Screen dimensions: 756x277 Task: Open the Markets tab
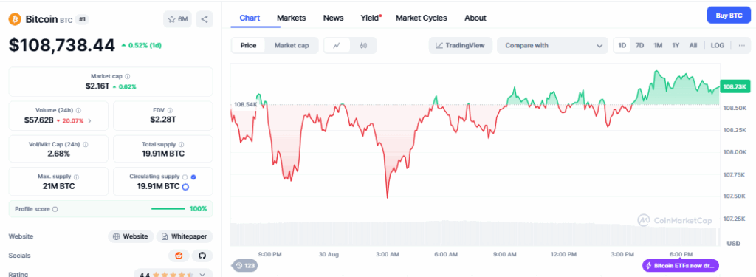[291, 18]
